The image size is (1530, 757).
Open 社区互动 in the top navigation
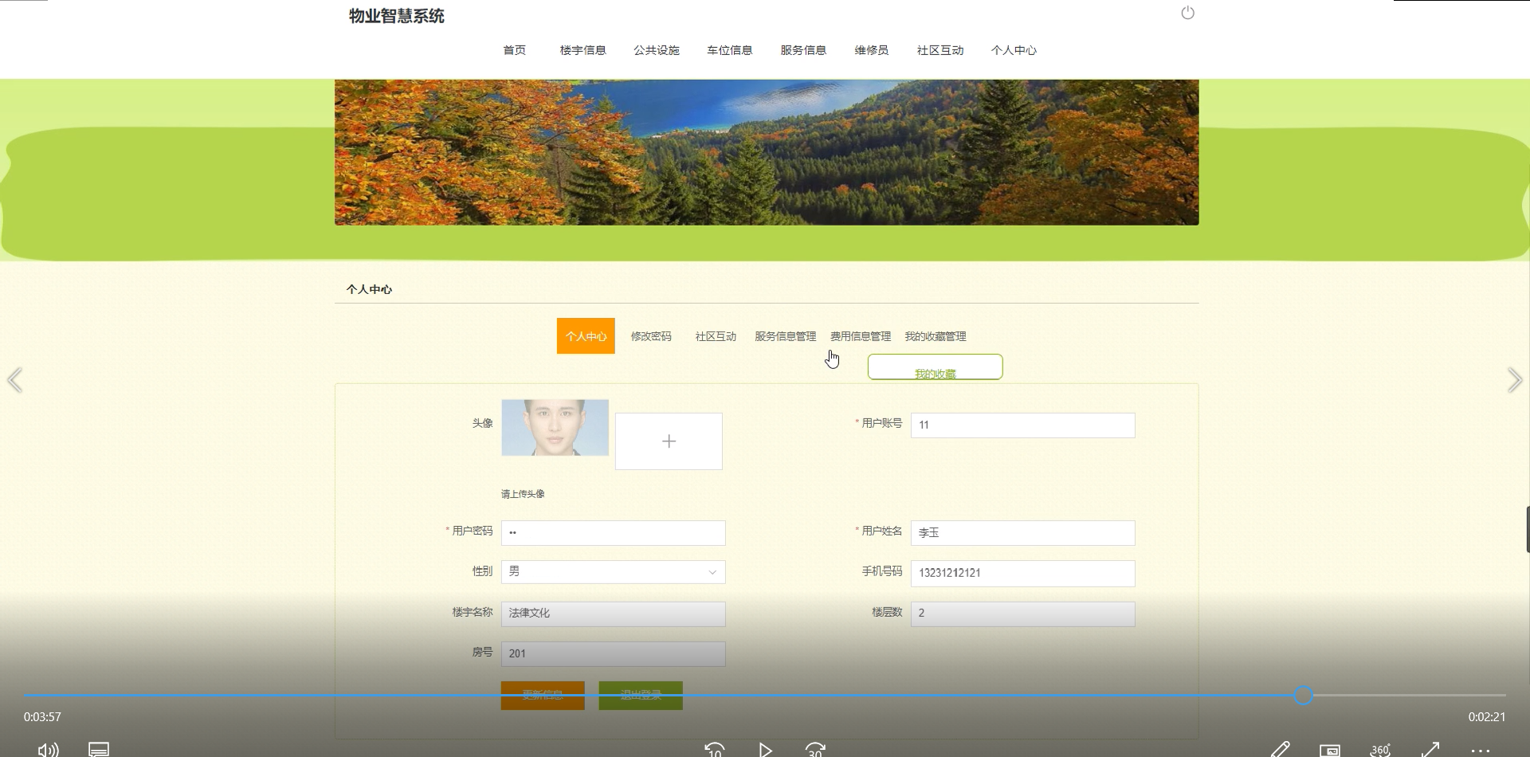click(x=940, y=50)
